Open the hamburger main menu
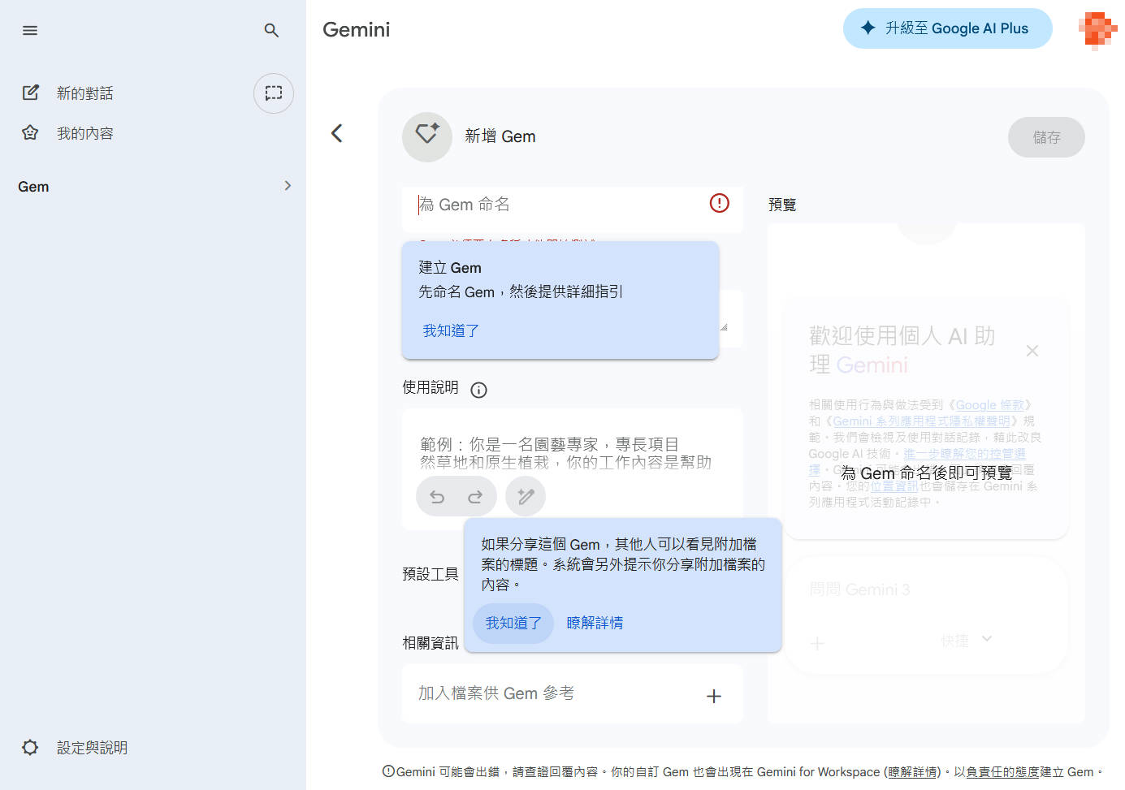 (30, 31)
